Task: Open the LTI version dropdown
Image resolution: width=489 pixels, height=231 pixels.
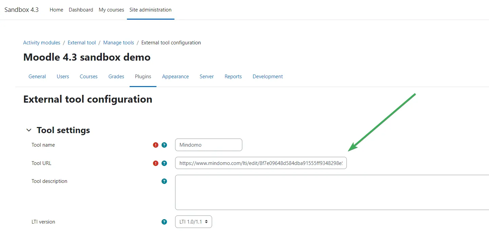Action: [x=193, y=222]
